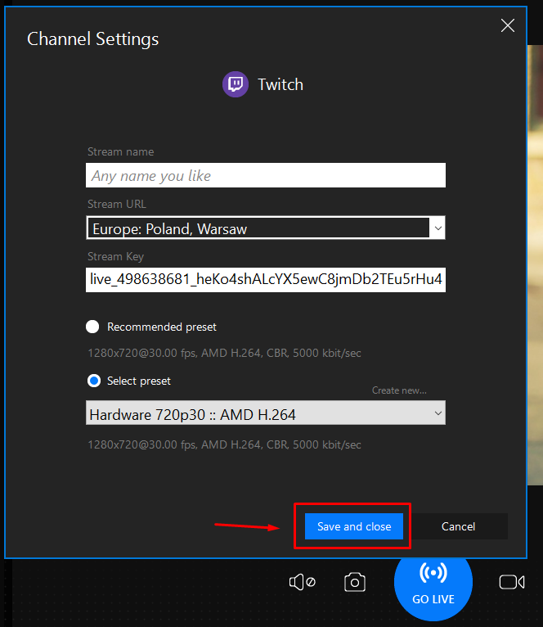This screenshot has width=543, height=627.
Task: Click the Channel Settings title
Action: 92,39
